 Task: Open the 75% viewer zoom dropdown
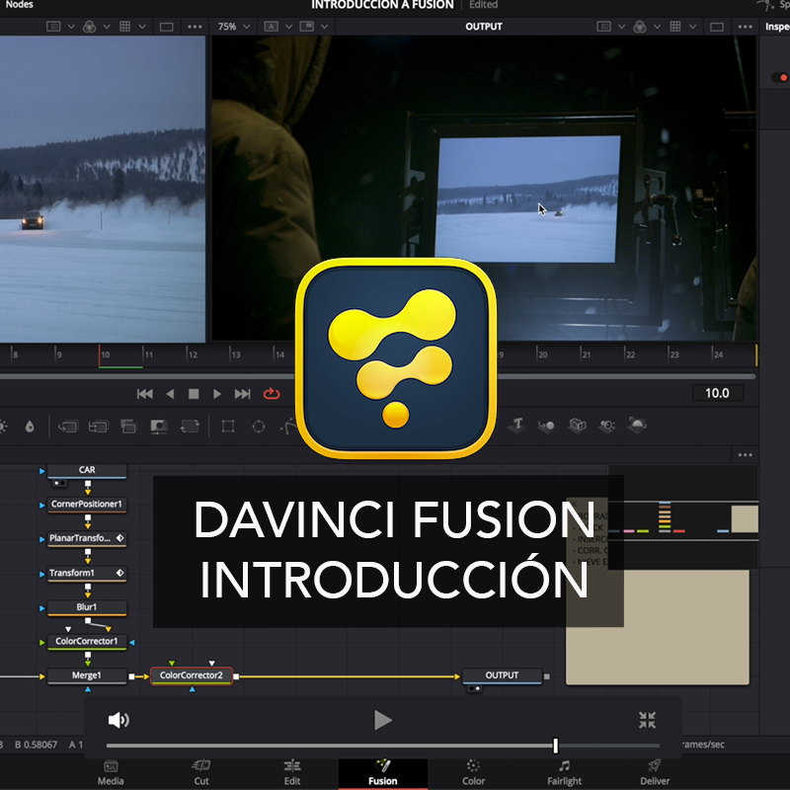[x=233, y=27]
